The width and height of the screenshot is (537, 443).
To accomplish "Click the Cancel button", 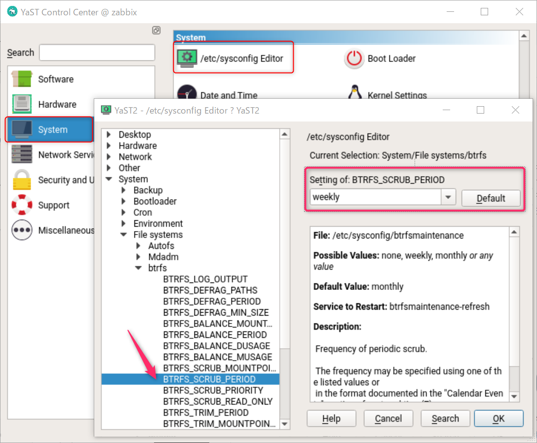I will [x=388, y=418].
